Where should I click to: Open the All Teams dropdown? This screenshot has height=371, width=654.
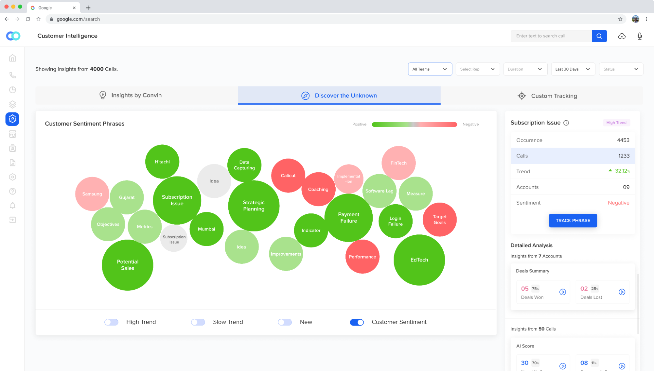click(x=430, y=69)
